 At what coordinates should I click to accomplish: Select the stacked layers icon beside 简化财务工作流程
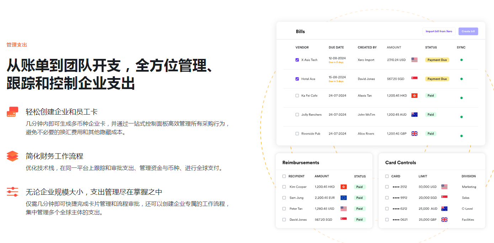click(x=12, y=156)
